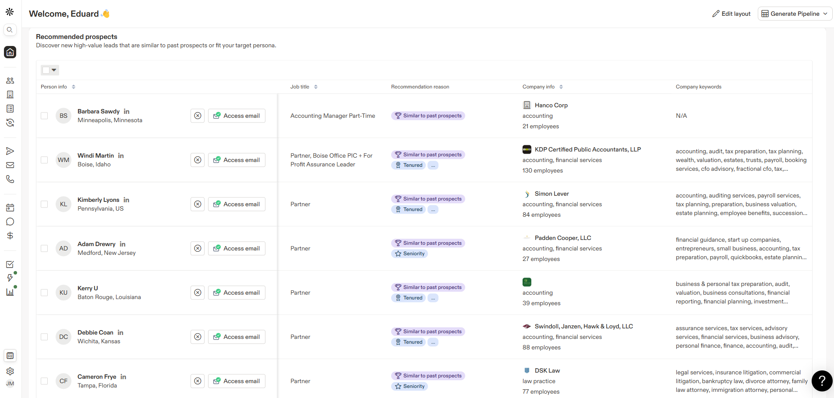Click Access email for Debbie Coan
The image size is (834, 398).
[x=237, y=337]
